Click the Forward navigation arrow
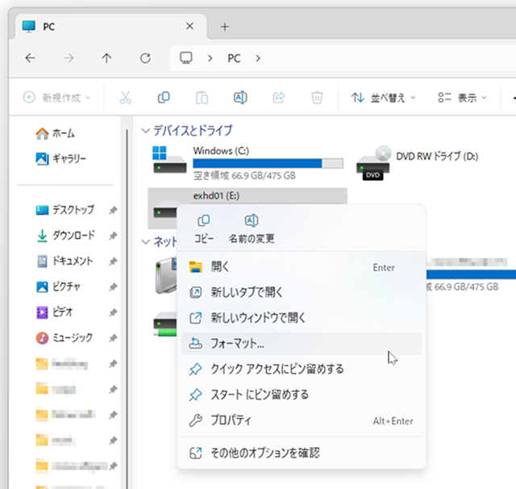 coord(69,58)
